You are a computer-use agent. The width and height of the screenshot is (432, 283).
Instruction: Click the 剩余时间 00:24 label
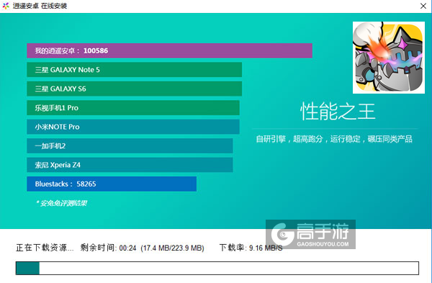pyautogui.click(x=108, y=248)
